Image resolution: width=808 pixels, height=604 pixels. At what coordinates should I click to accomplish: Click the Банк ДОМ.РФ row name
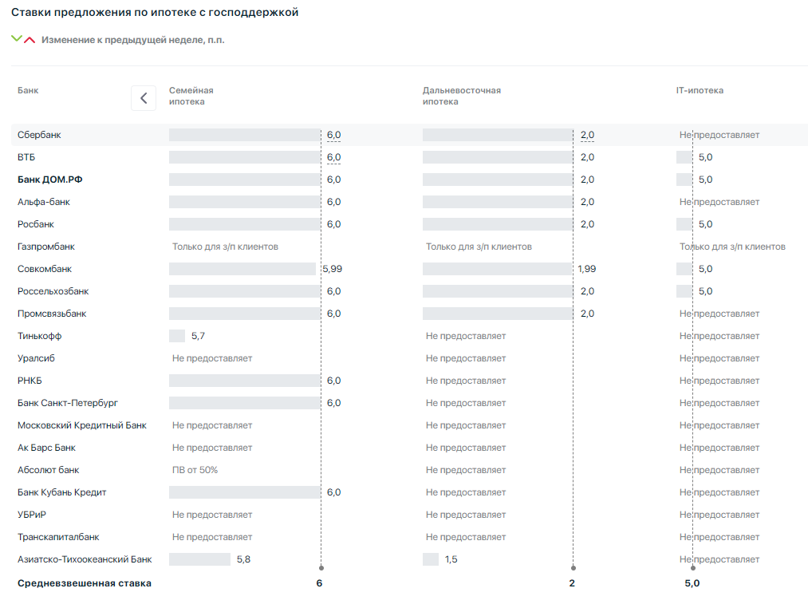click(x=50, y=180)
